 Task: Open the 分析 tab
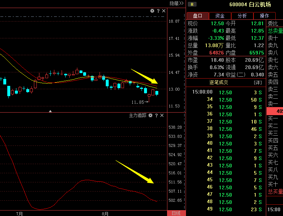[x=242, y=16]
